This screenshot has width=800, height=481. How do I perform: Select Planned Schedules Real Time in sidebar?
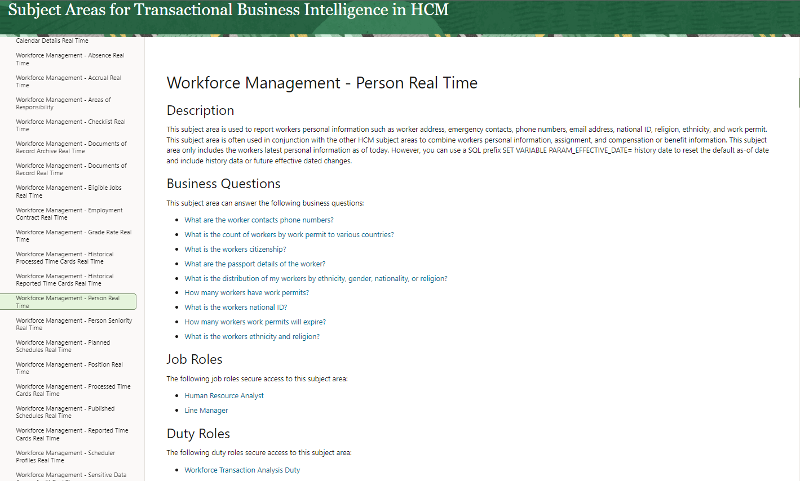[x=63, y=346]
